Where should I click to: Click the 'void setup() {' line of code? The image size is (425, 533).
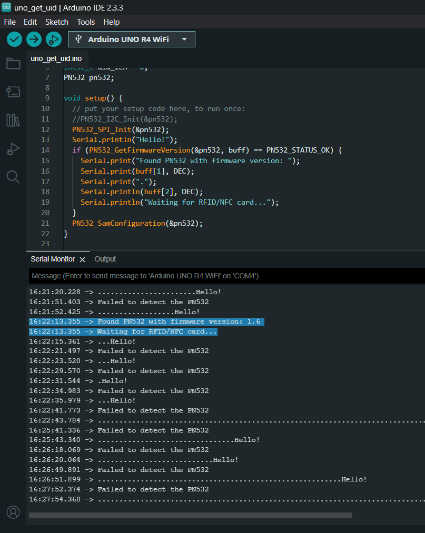93,98
